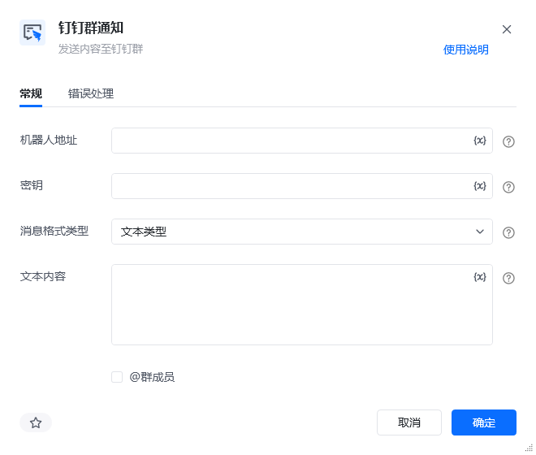Insert variable into 密钥 field
This screenshot has width=536, height=455.
point(480,186)
